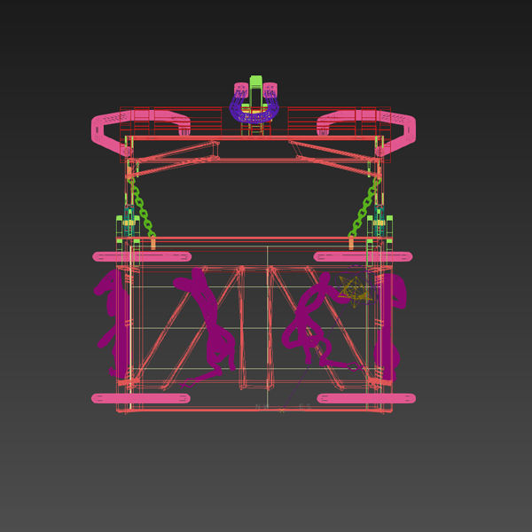Screen dimensions: 532x532
Task: Select the green chain on the left side
Action: [142, 209]
